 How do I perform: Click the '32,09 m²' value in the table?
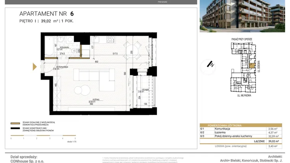[x=274, y=136]
